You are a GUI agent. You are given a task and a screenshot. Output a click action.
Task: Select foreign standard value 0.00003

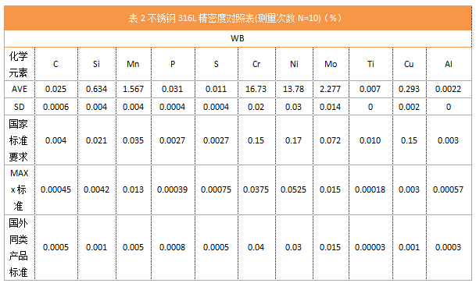click(x=370, y=248)
